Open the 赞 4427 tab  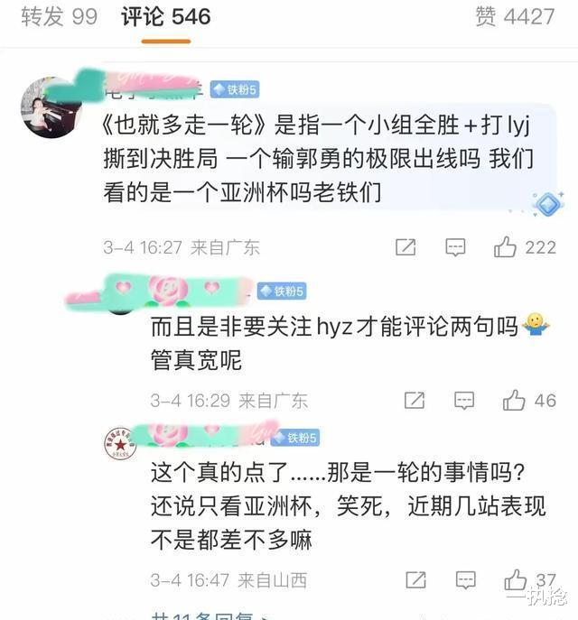tap(515, 17)
